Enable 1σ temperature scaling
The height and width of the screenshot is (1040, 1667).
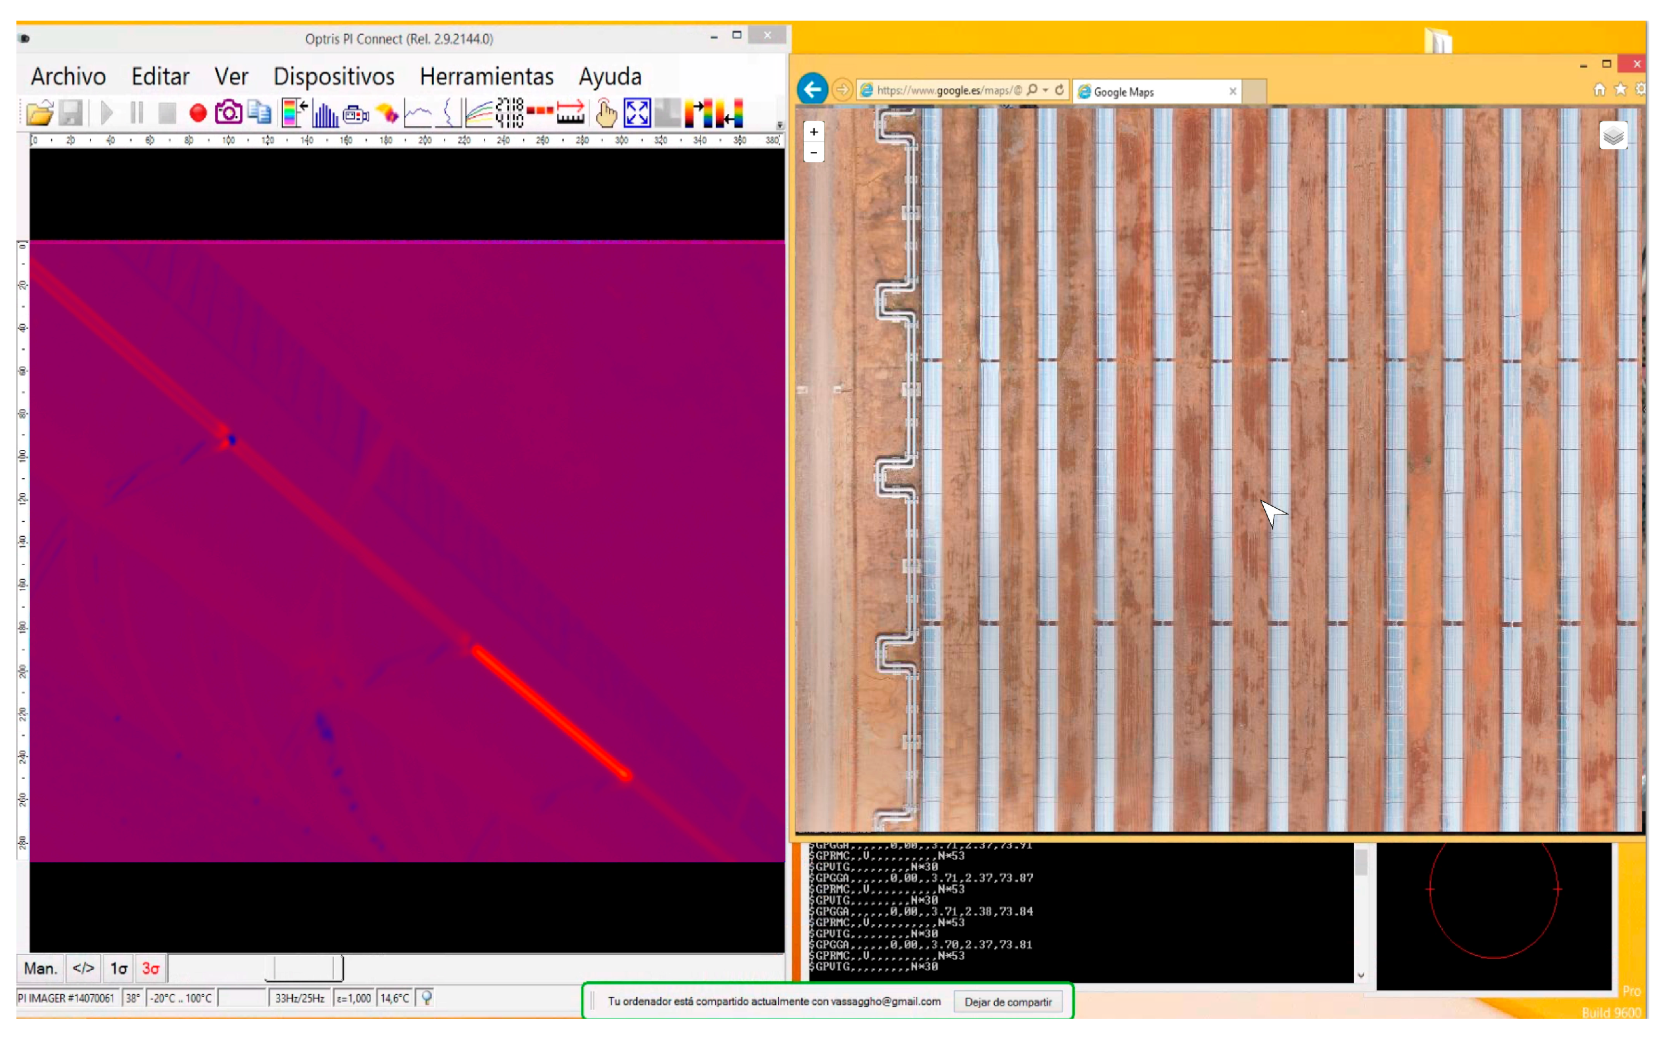118,969
